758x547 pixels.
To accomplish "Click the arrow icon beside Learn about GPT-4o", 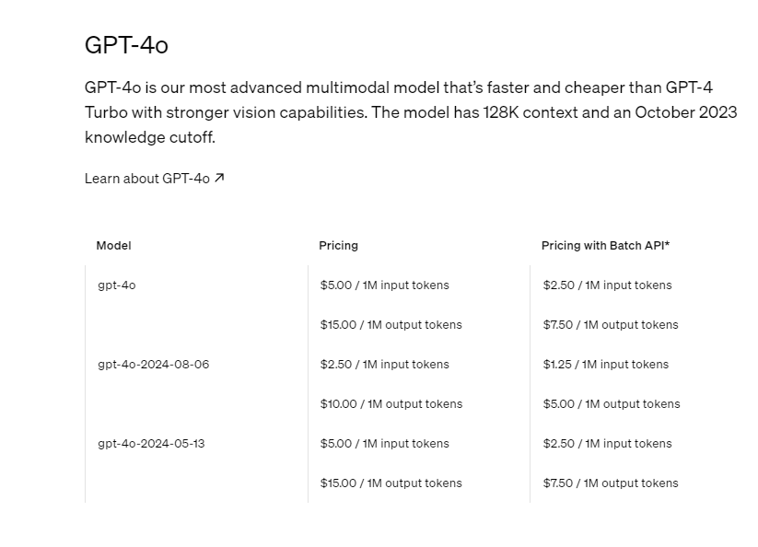I will [x=219, y=178].
